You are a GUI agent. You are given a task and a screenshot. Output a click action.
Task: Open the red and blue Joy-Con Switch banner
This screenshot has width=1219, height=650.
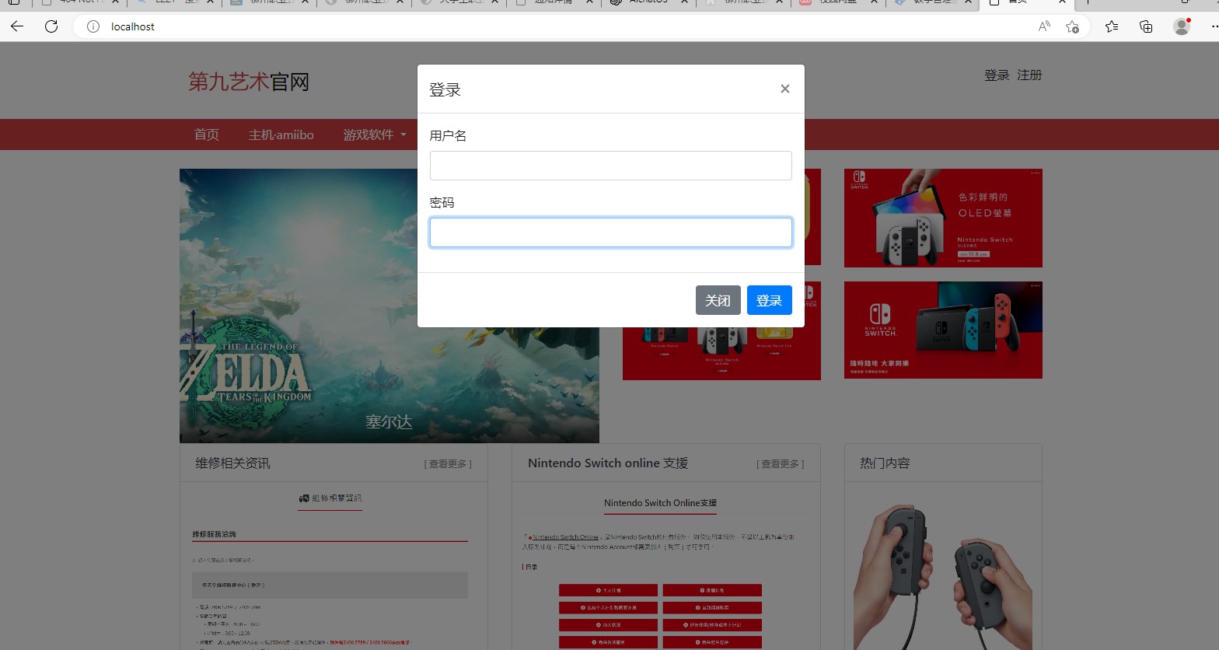(x=943, y=330)
